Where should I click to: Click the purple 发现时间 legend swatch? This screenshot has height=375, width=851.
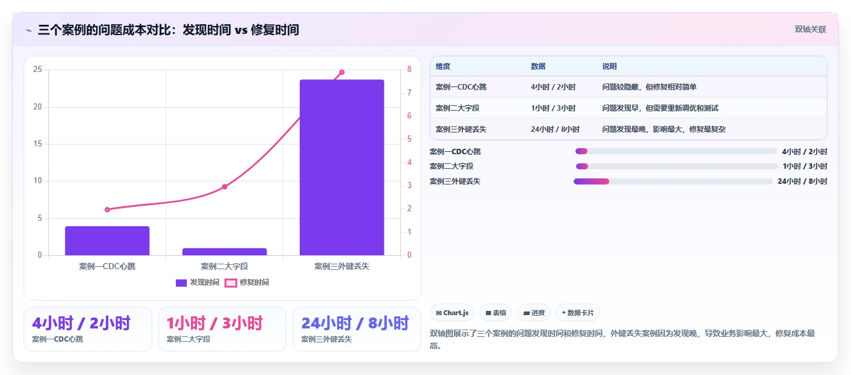(x=181, y=282)
